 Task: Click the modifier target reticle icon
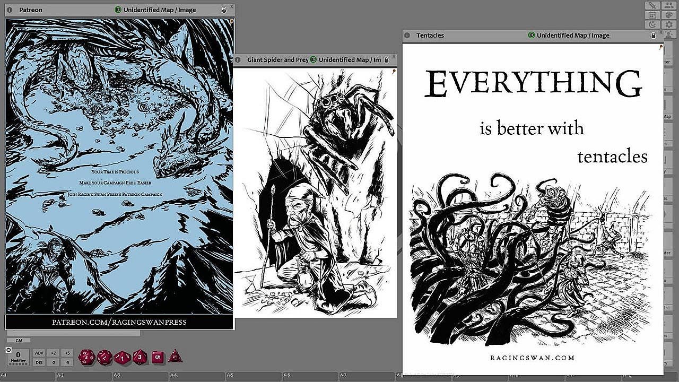(9, 350)
